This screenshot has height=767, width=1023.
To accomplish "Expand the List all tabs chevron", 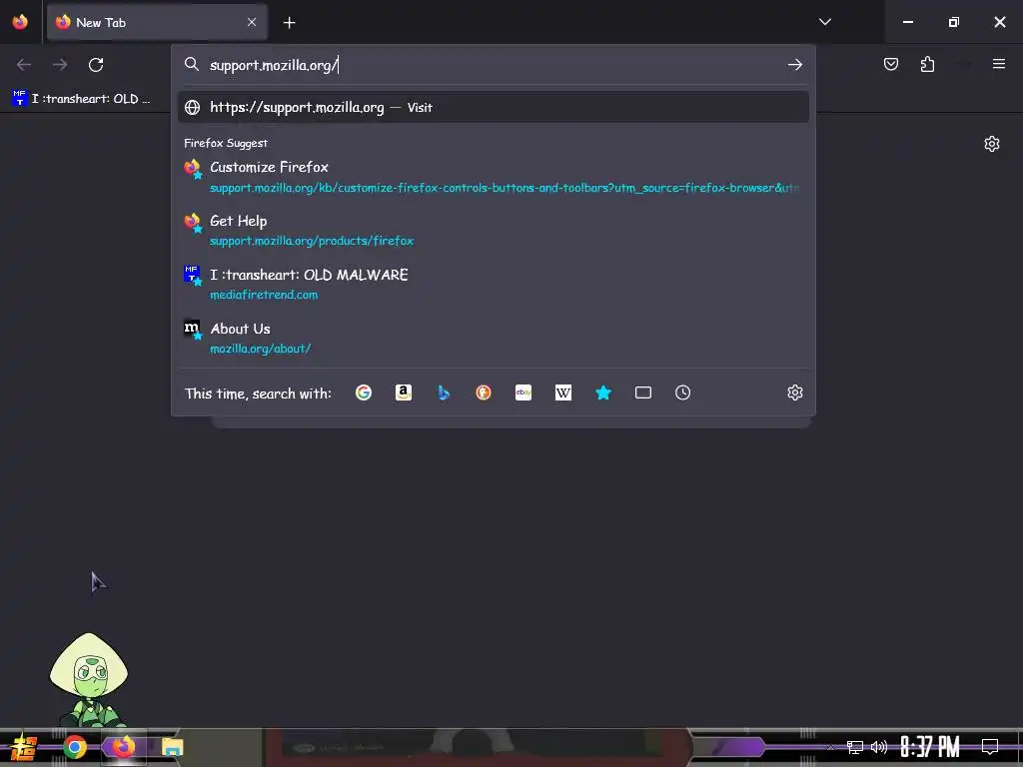I will tap(824, 22).
